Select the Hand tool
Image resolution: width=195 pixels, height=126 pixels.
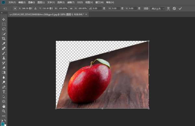coord(4,106)
